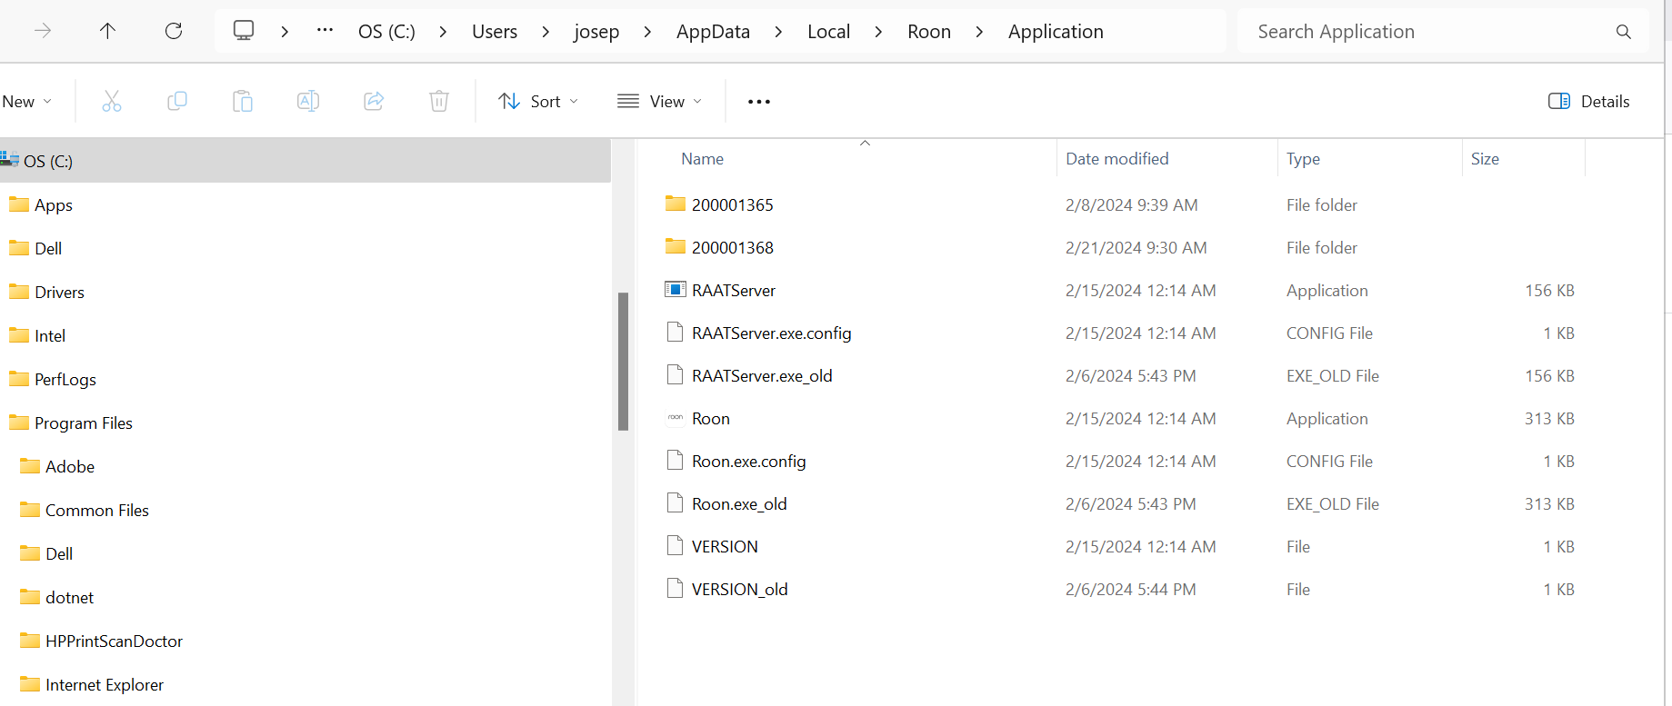Image resolution: width=1672 pixels, height=706 pixels.
Task: Expand chevron after OS (C:) breadcrumb
Action: pyautogui.click(x=443, y=32)
